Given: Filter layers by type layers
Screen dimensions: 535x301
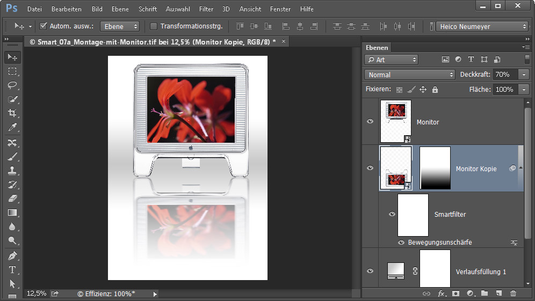Looking at the screenshot, I should pos(471,60).
